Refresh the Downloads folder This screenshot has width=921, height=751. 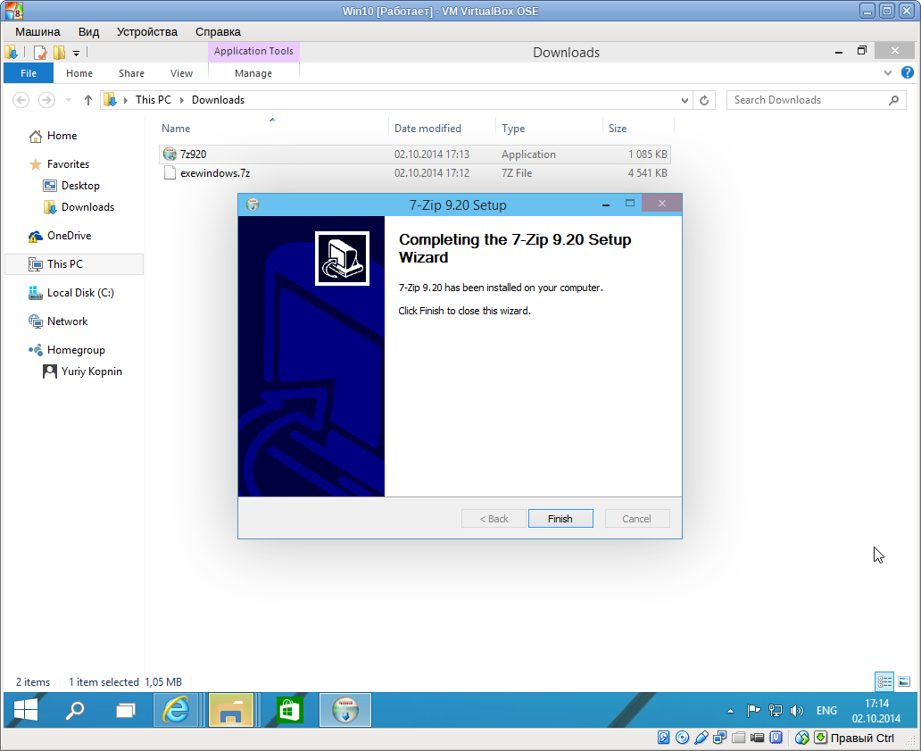[x=703, y=100]
